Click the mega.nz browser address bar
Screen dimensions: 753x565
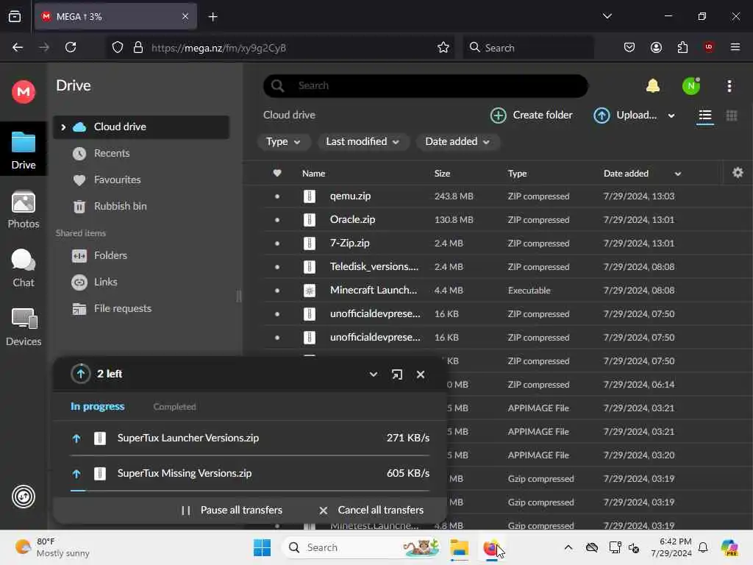(281, 48)
